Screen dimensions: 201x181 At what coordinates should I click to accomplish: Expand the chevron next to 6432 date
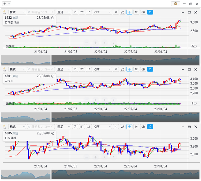tap(53, 18)
